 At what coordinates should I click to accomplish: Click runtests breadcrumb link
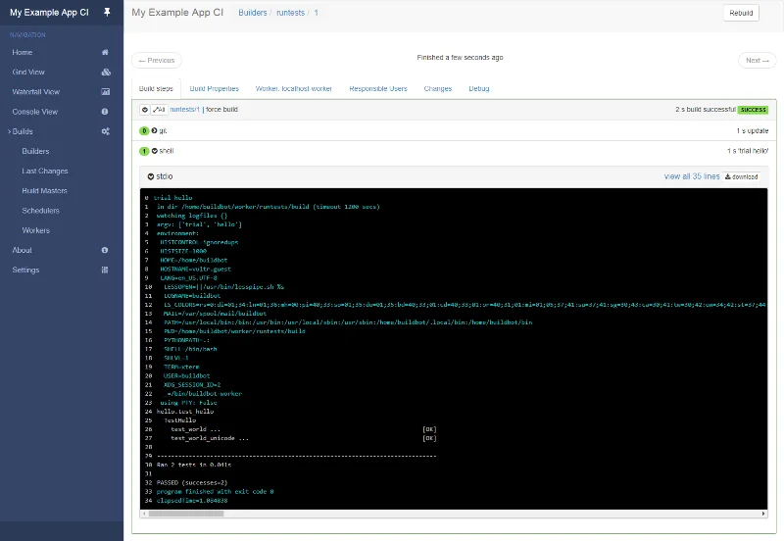[x=290, y=13]
